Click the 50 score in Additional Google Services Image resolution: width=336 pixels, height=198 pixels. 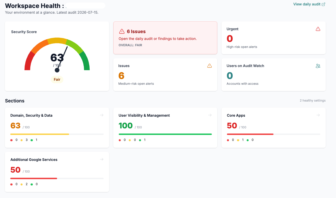click(x=15, y=170)
